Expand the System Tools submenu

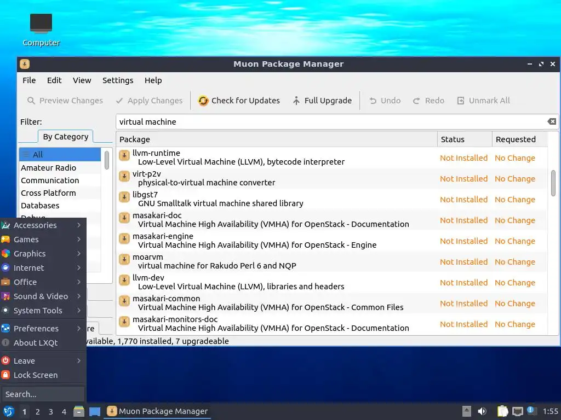click(43, 311)
